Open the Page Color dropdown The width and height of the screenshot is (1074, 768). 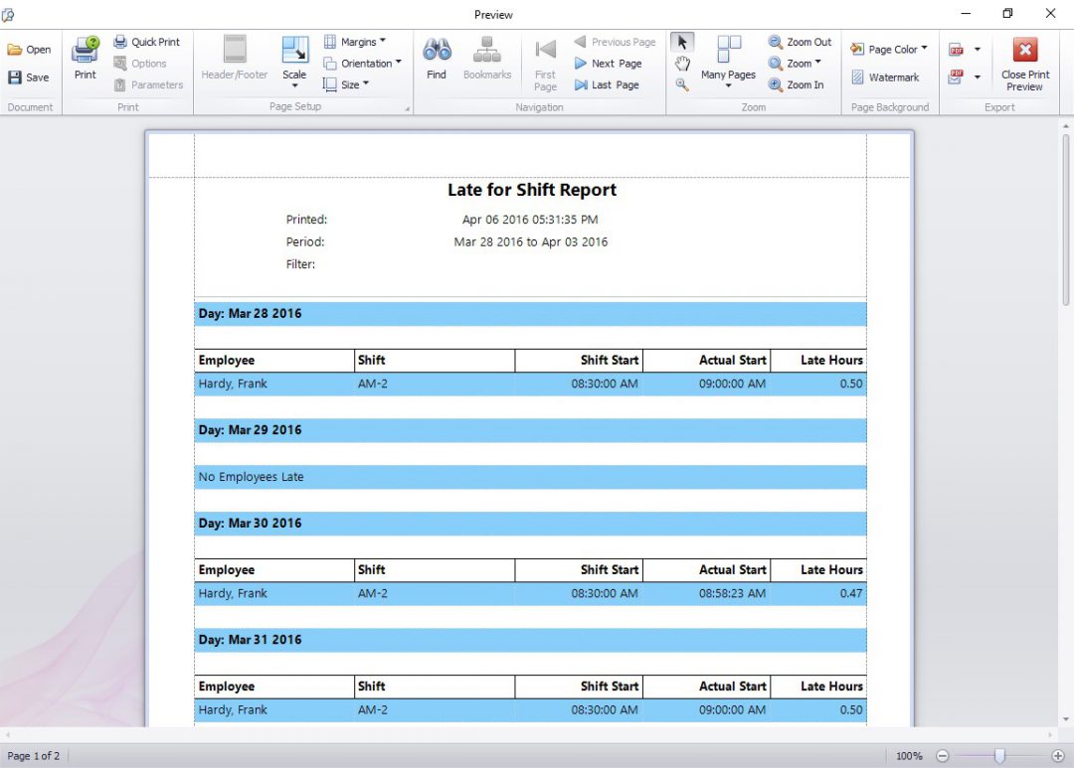click(888, 48)
